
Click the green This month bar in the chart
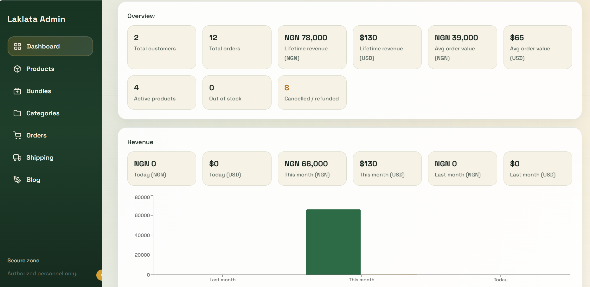pyautogui.click(x=333, y=242)
